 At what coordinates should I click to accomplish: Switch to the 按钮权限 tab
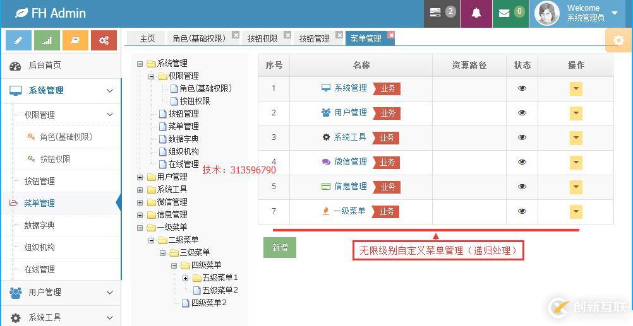pyautogui.click(x=262, y=38)
